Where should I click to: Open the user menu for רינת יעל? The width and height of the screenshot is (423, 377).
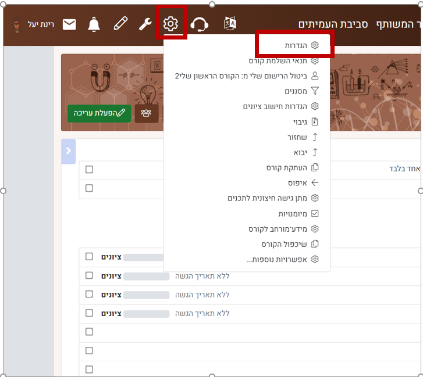tap(33, 24)
